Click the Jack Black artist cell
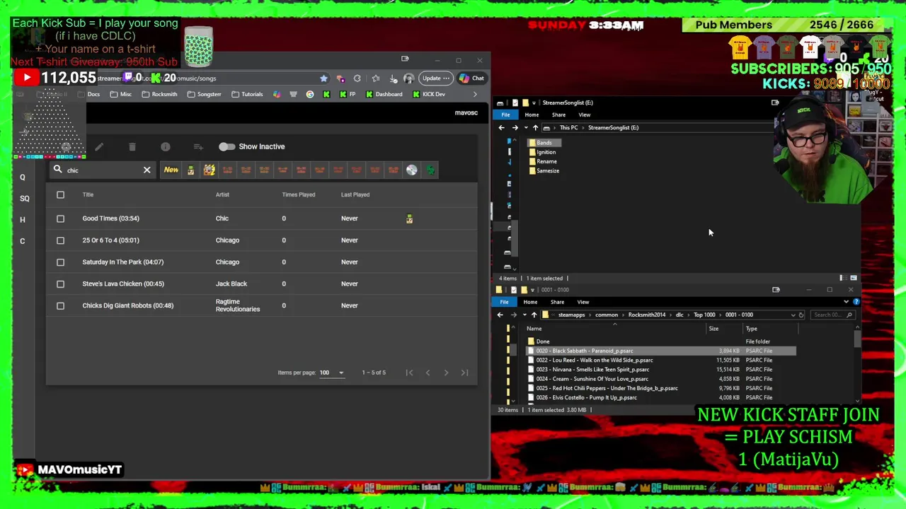Viewport: 906px width, 509px height. point(231,284)
